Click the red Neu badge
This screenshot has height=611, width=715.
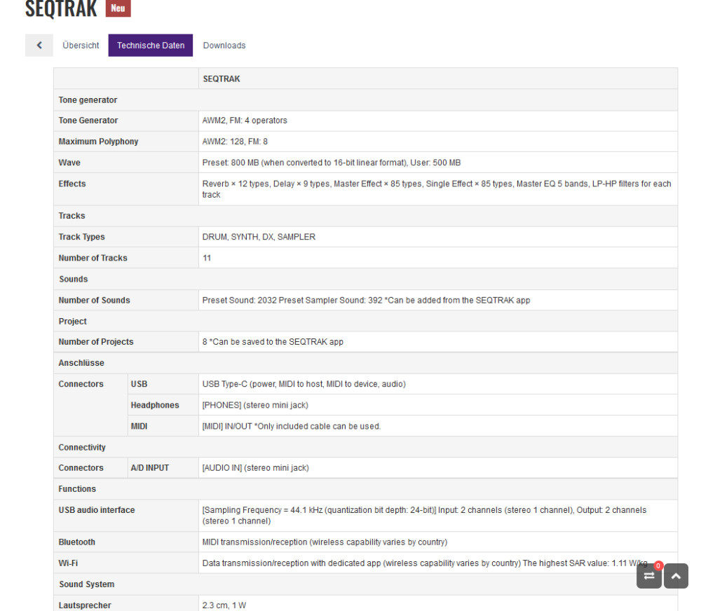(x=118, y=8)
